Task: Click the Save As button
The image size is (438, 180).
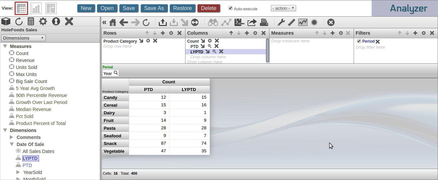Action: (x=154, y=8)
